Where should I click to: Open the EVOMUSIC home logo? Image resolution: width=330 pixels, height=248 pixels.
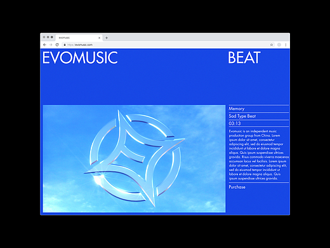point(80,57)
